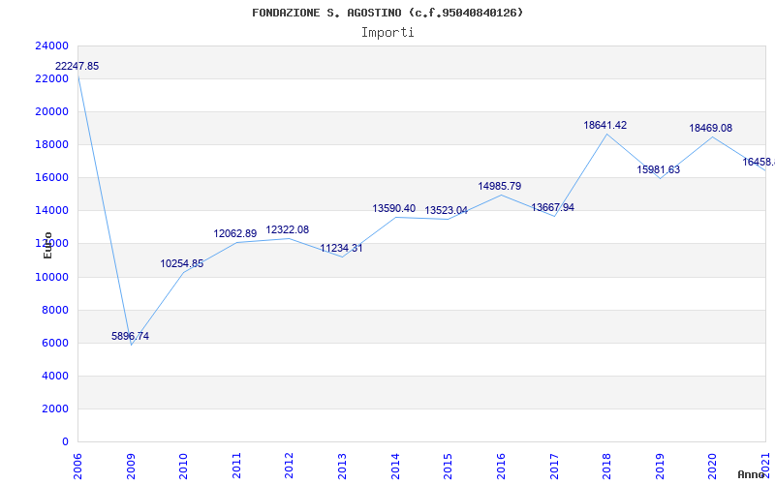Click the 5896.74 data point label

130,336
